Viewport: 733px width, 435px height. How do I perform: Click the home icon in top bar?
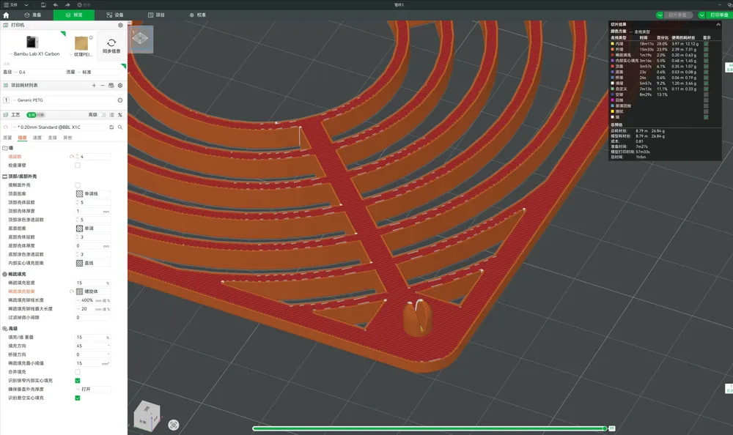(x=6, y=15)
